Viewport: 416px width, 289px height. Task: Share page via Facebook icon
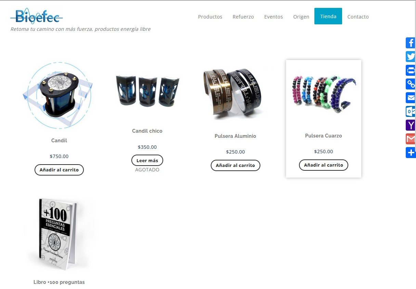[411, 43]
